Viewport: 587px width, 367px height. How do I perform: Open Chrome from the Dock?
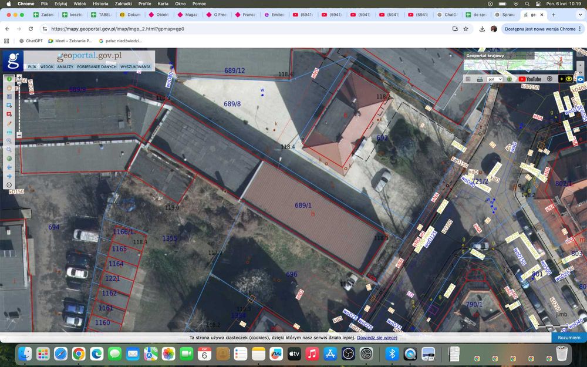click(79, 353)
